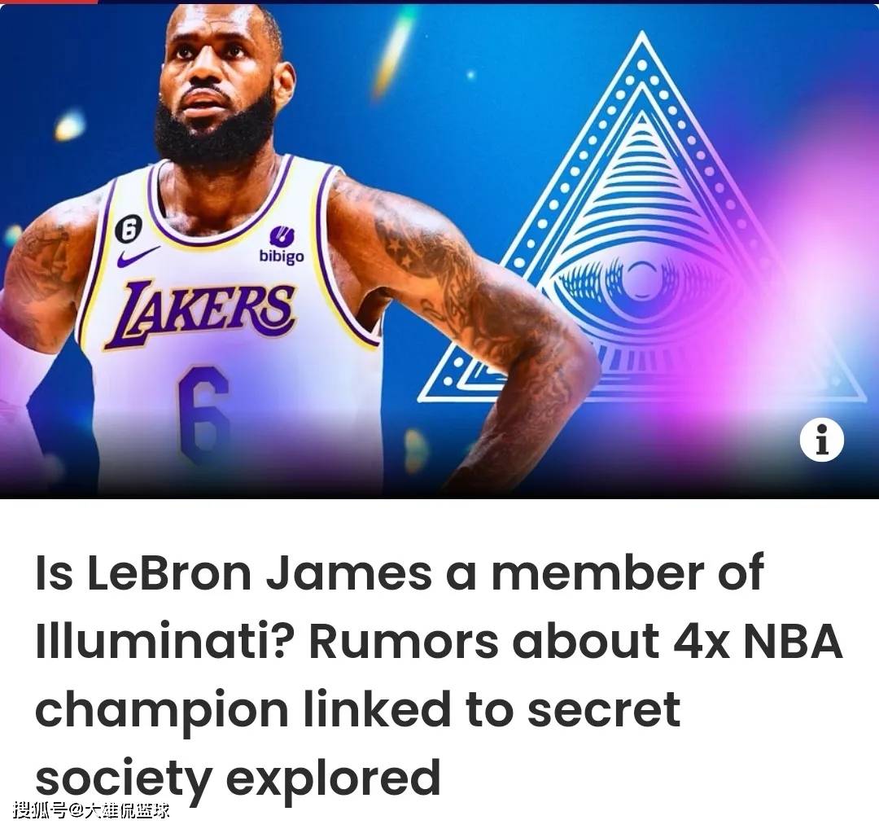Select the red tab indicator at the top edge
The height and width of the screenshot is (829, 879).
point(49,2)
